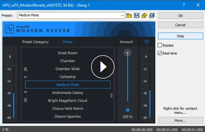205x132 pixels.
Task: Select the Chamber Wide preset
Action: [68, 69]
